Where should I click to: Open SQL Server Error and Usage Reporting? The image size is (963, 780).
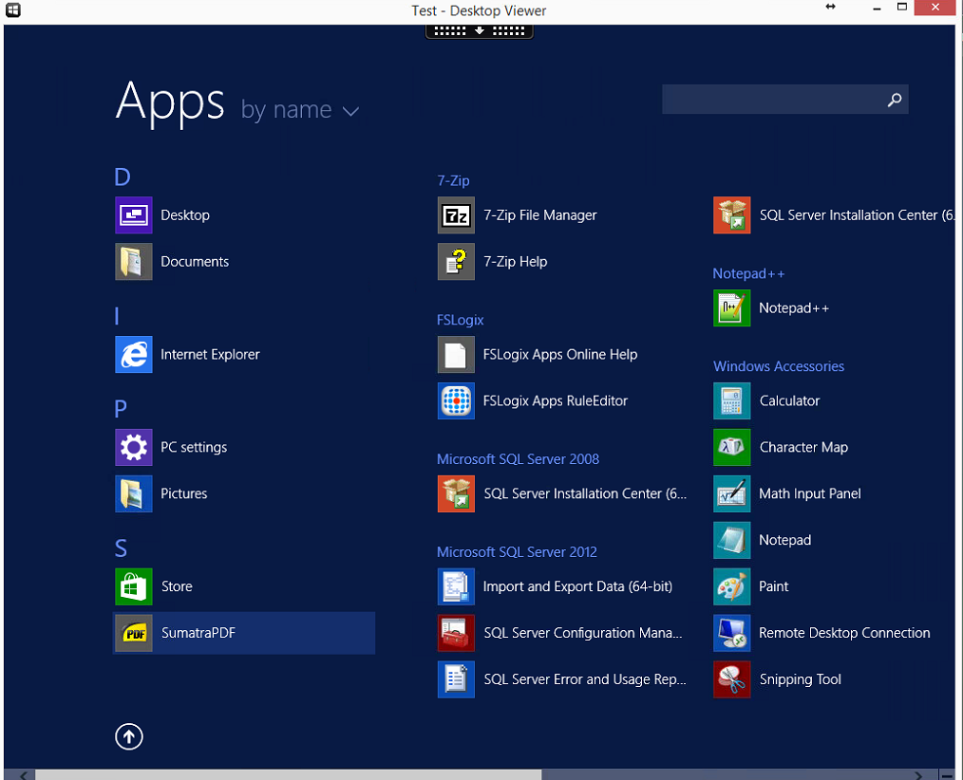456,679
